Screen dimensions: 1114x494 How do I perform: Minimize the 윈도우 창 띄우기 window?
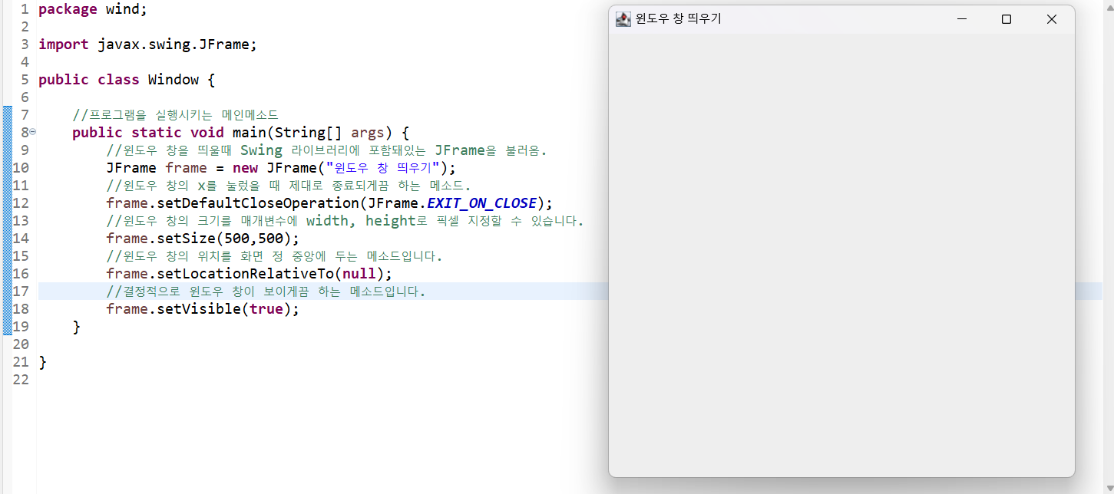coord(961,19)
